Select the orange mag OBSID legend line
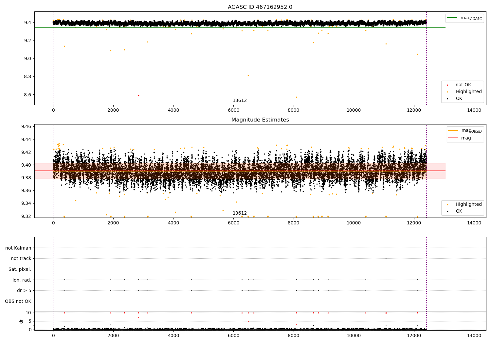The width and height of the screenshot is (491, 343). pyautogui.click(x=454, y=131)
